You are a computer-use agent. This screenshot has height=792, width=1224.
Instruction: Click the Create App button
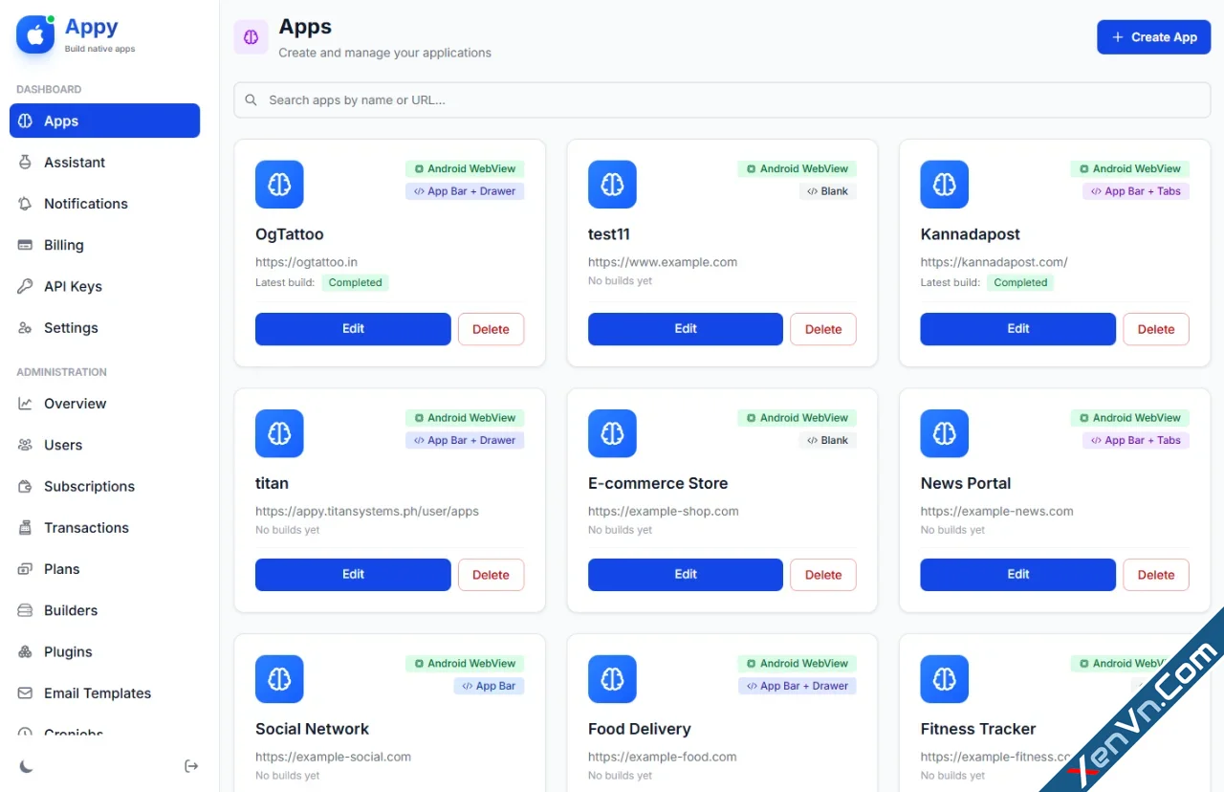click(1153, 36)
